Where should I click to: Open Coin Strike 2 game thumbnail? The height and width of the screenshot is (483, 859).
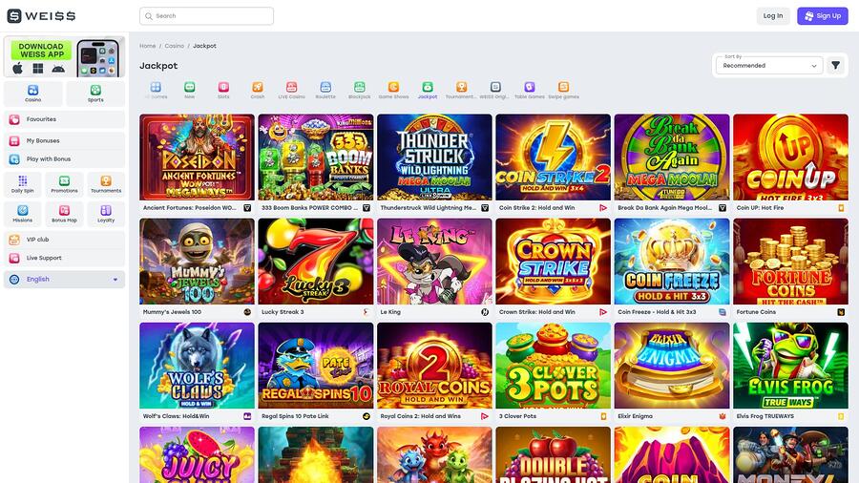[554, 157]
